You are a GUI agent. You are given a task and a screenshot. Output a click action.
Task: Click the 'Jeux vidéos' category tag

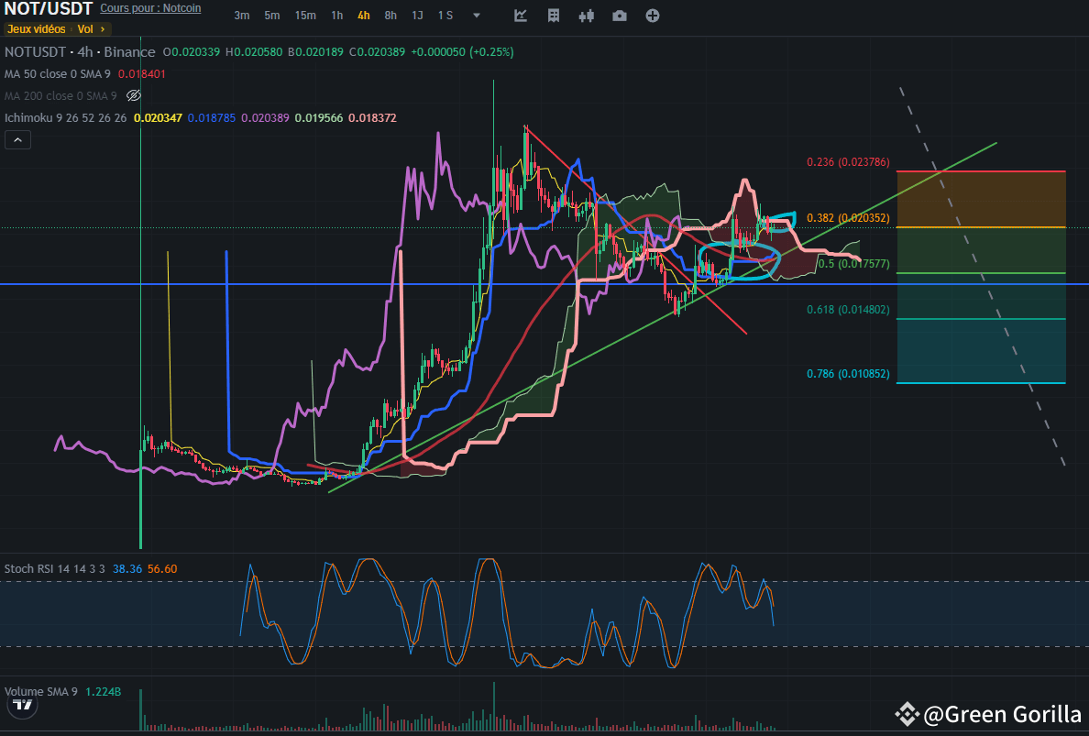(36, 29)
